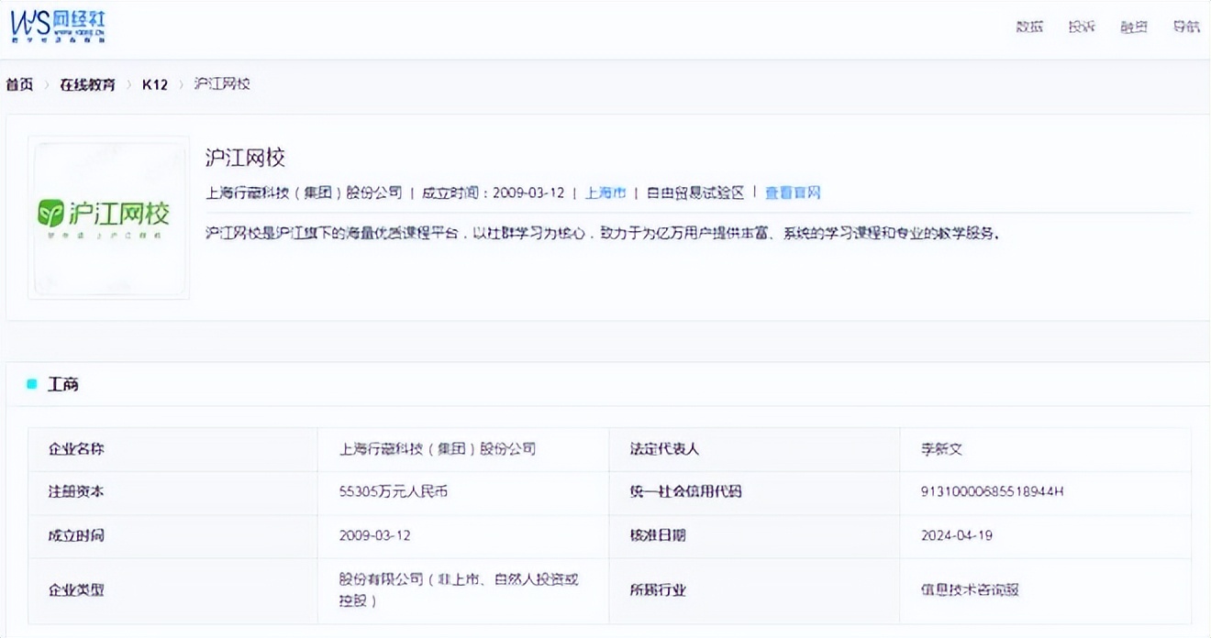The height and width of the screenshot is (638, 1211).
Task: Open the 上海市 location link
Action: coord(605,192)
